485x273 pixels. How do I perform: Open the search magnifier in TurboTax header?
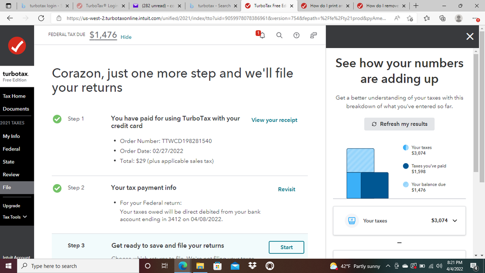pos(279,35)
